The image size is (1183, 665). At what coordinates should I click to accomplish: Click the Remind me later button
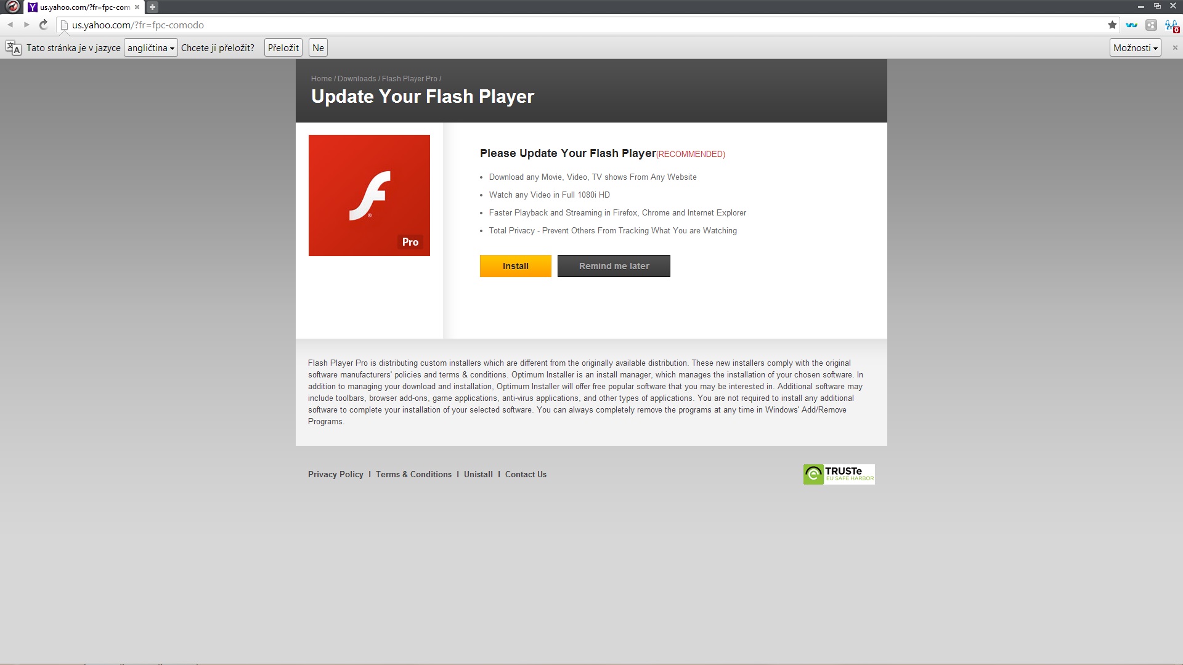(614, 266)
